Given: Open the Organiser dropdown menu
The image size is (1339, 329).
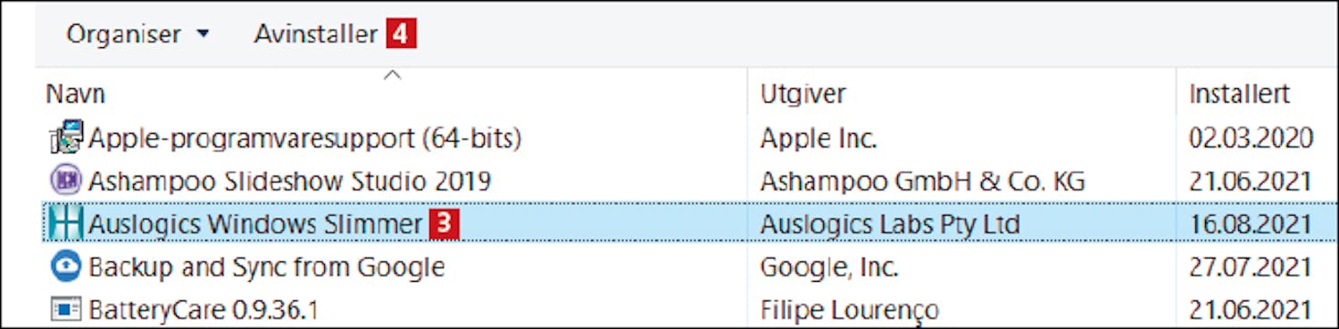Looking at the screenshot, I should pos(137,35).
